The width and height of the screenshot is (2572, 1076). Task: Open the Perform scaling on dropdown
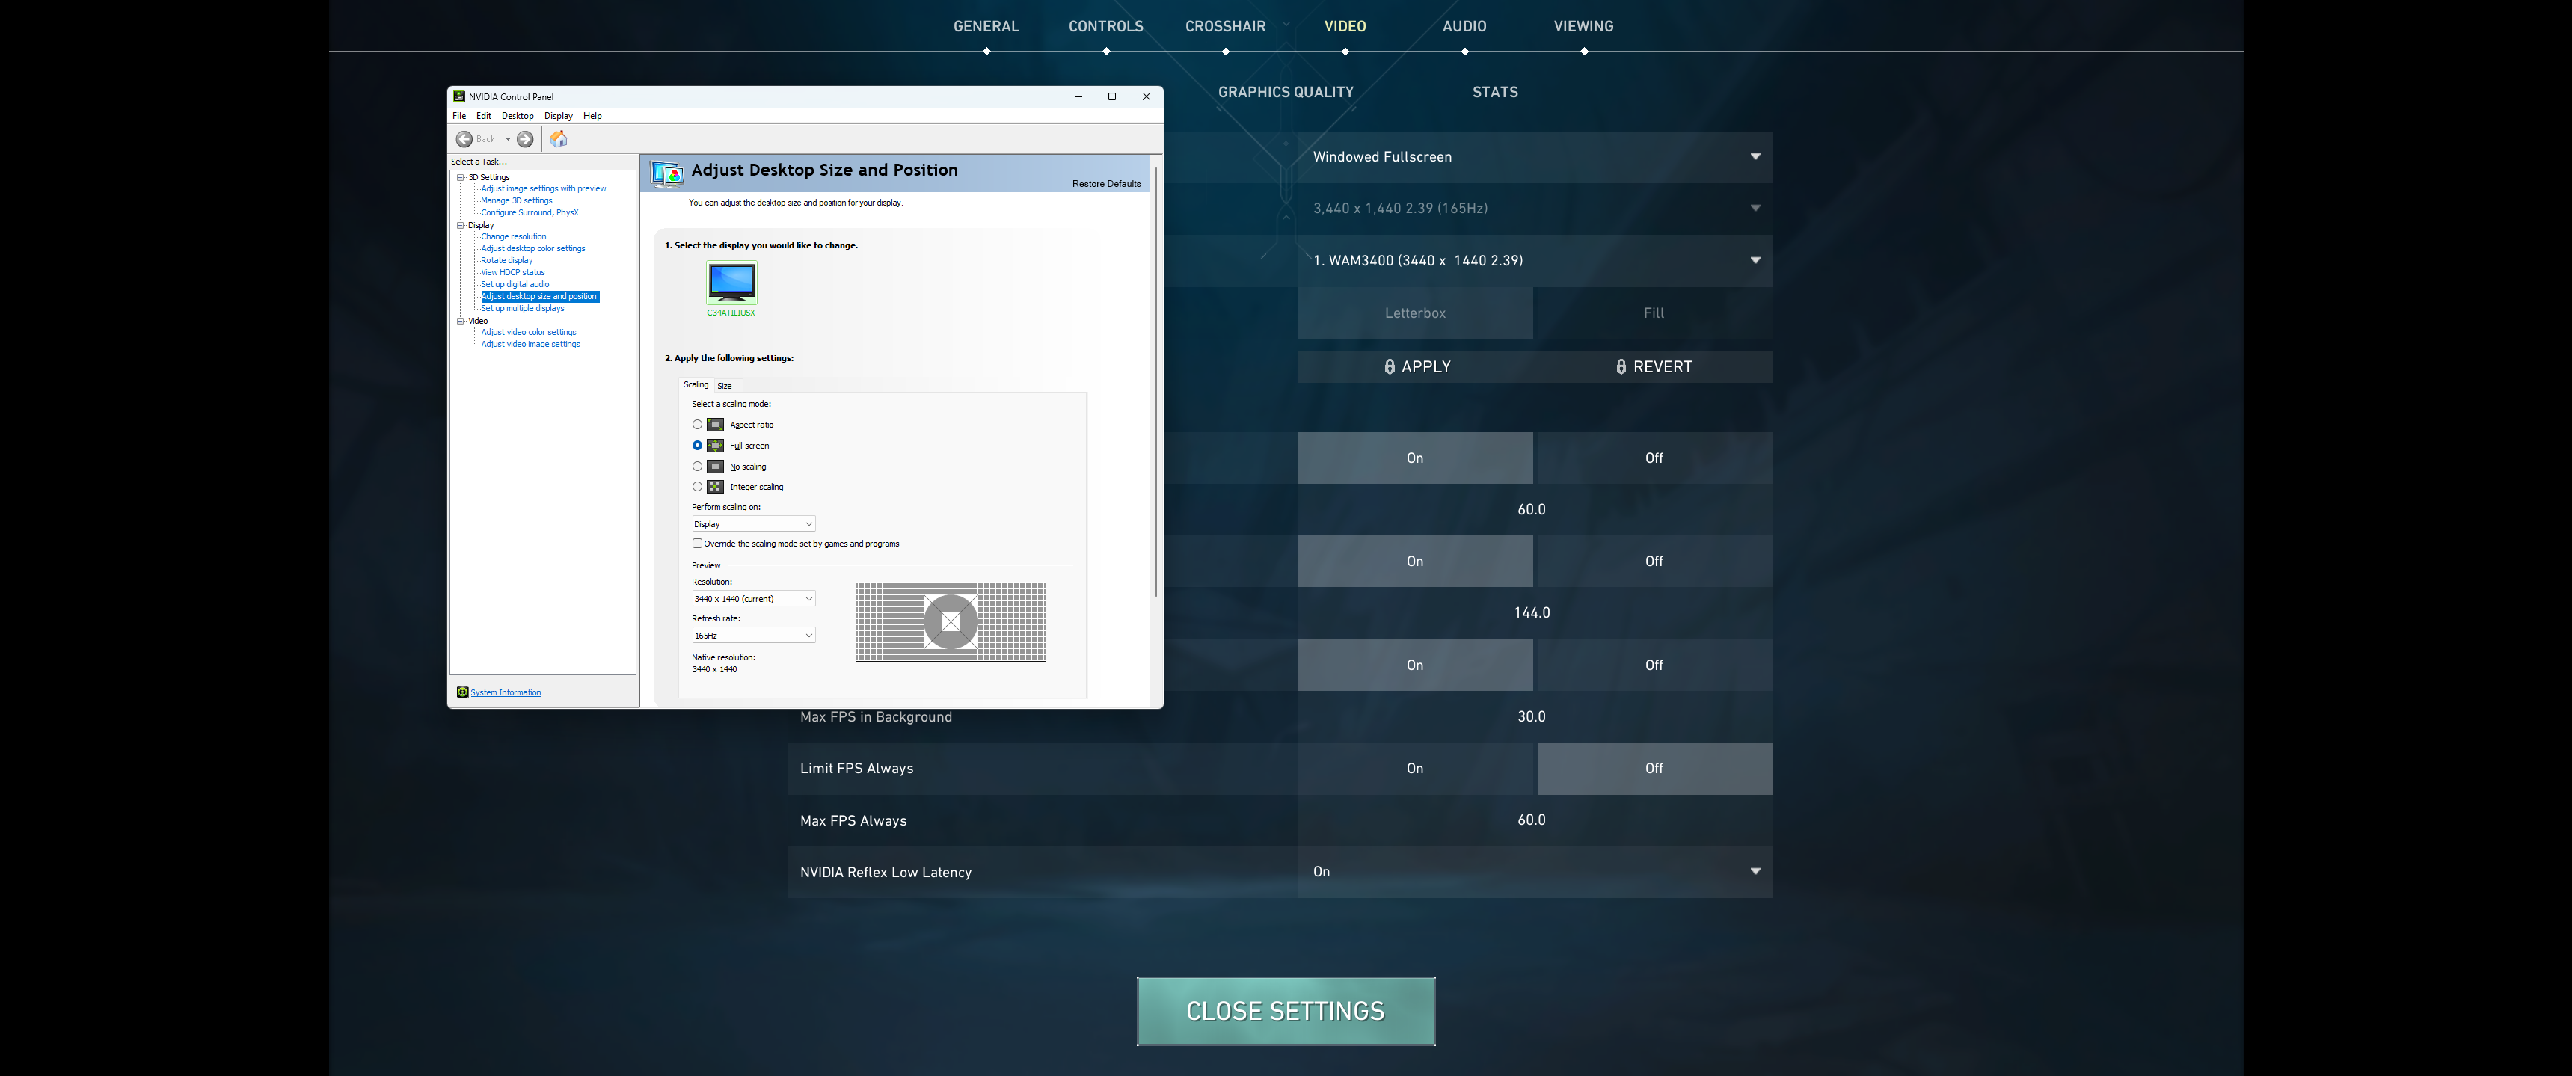(x=753, y=524)
